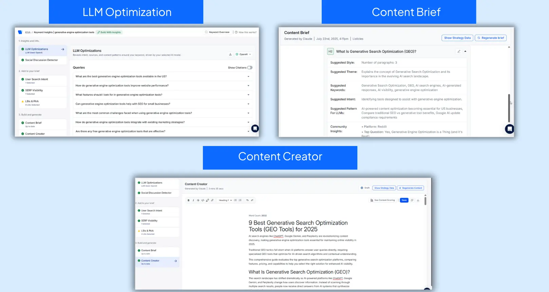Click the undo arrow in the editor toolbar
This screenshot has width=549, height=292.
(x=247, y=200)
